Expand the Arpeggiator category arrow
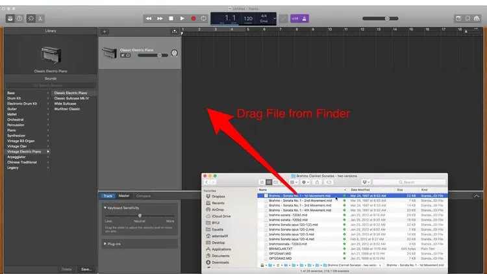This screenshot has width=487, height=274. pos(48,157)
